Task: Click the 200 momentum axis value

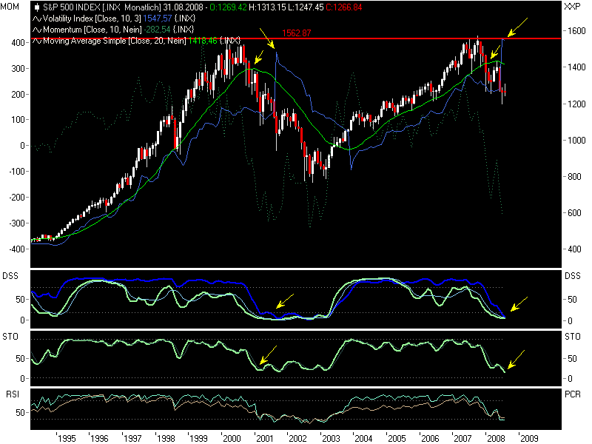Action: pos(18,94)
